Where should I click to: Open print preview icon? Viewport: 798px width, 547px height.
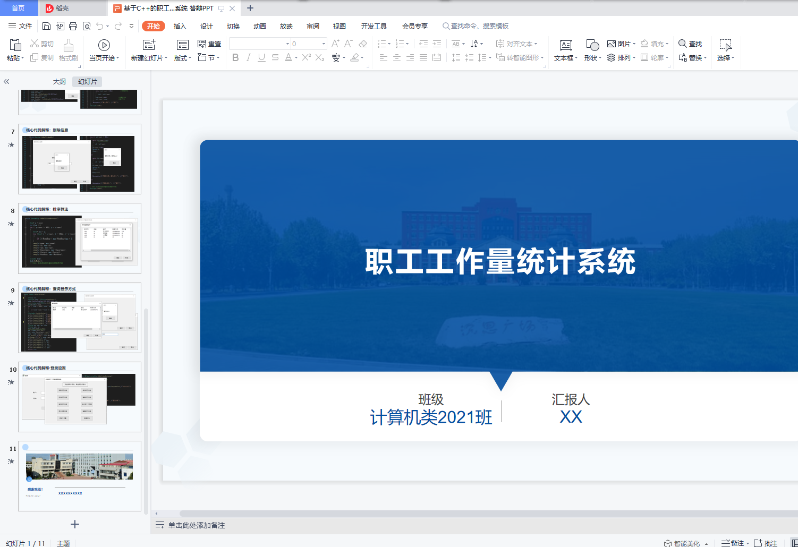pyautogui.click(x=87, y=26)
